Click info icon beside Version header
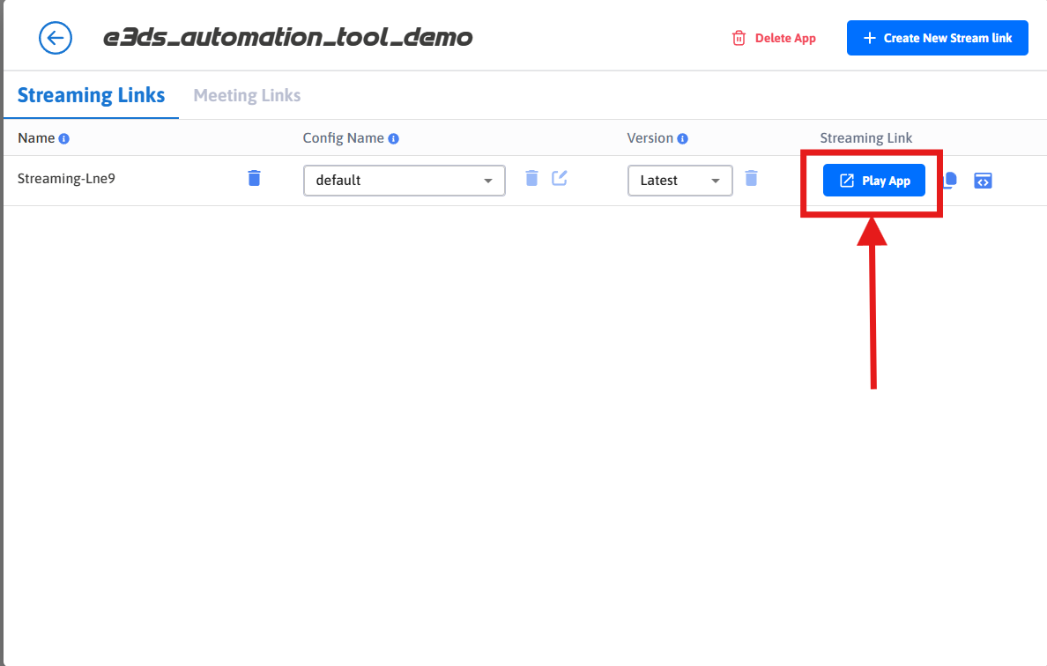The width and height of the screenshot is (1047, 666). tap(683, 139)
